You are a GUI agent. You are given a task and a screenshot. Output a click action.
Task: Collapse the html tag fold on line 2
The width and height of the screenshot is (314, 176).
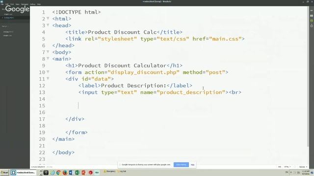pyautogui.click(x=48, y=18)
